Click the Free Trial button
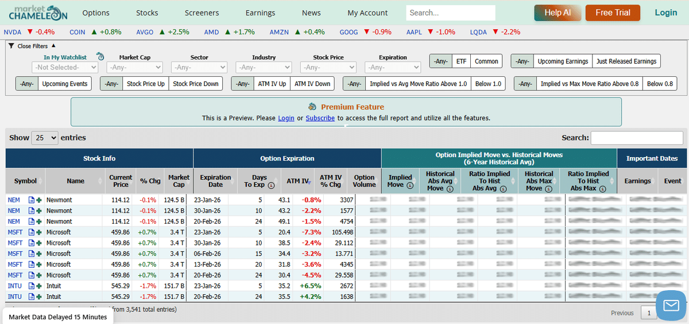Screen dimensions: 689x324 613,13
